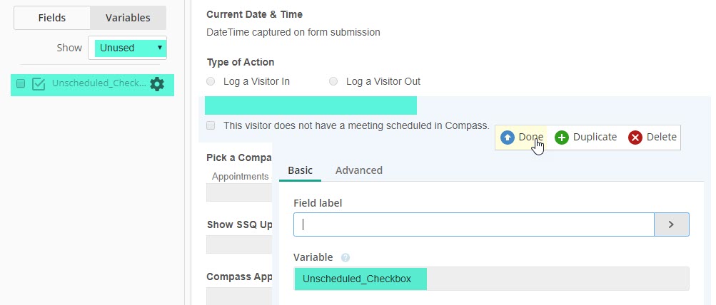Switch to the Fields tab

pos(52,18)
